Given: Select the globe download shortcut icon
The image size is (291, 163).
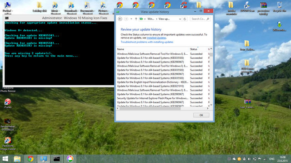Looking at the screenshot, I should (x=279, y=26).
